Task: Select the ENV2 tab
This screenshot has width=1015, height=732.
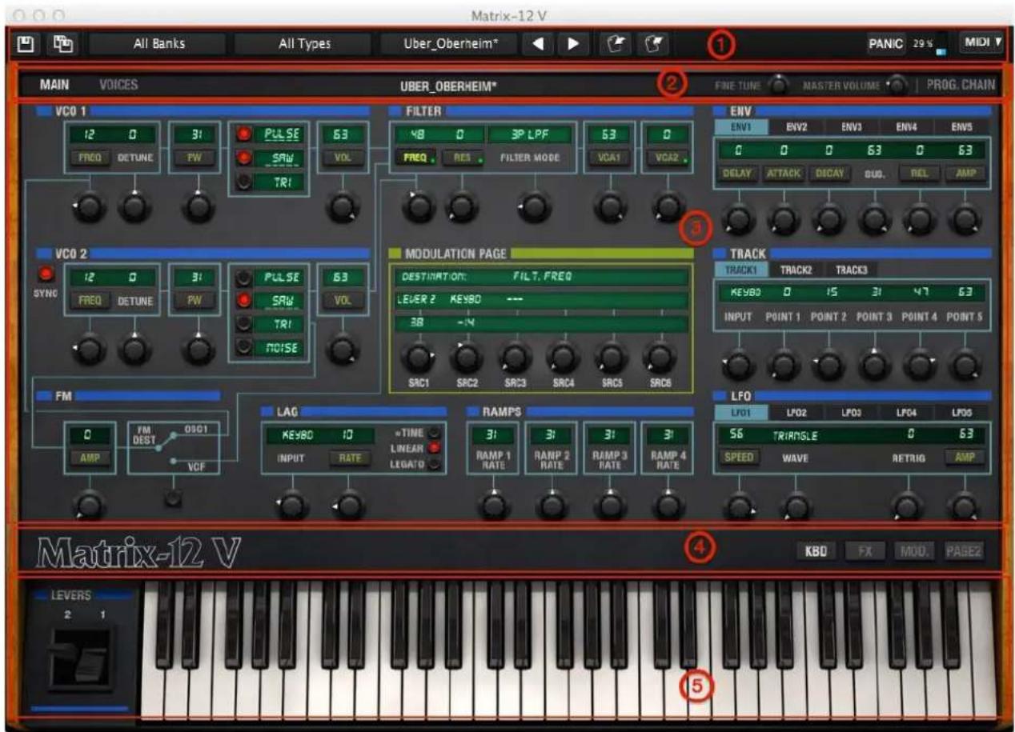Action: pos(796,126)
